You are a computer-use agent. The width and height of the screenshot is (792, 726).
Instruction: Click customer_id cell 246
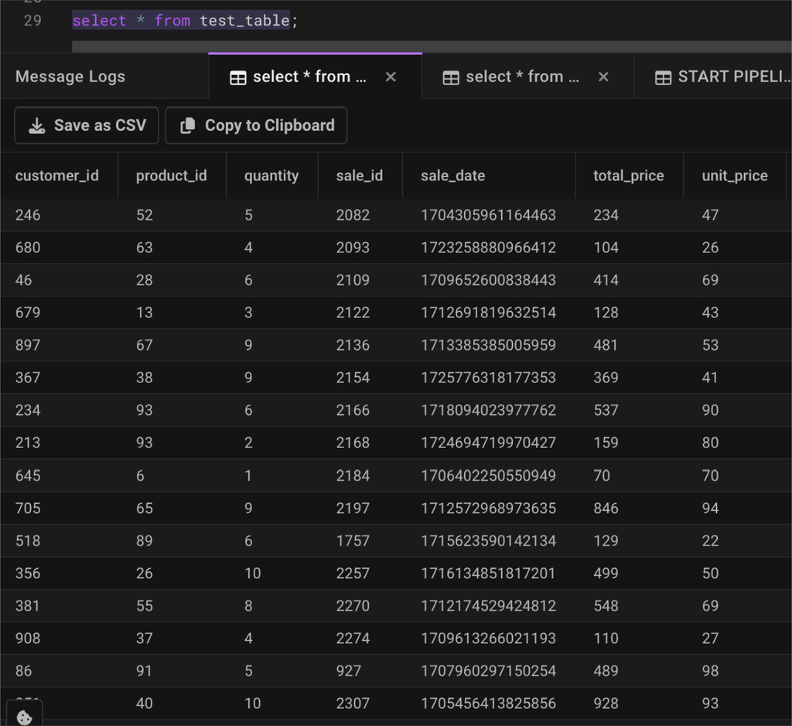click(x=28, y=215)
